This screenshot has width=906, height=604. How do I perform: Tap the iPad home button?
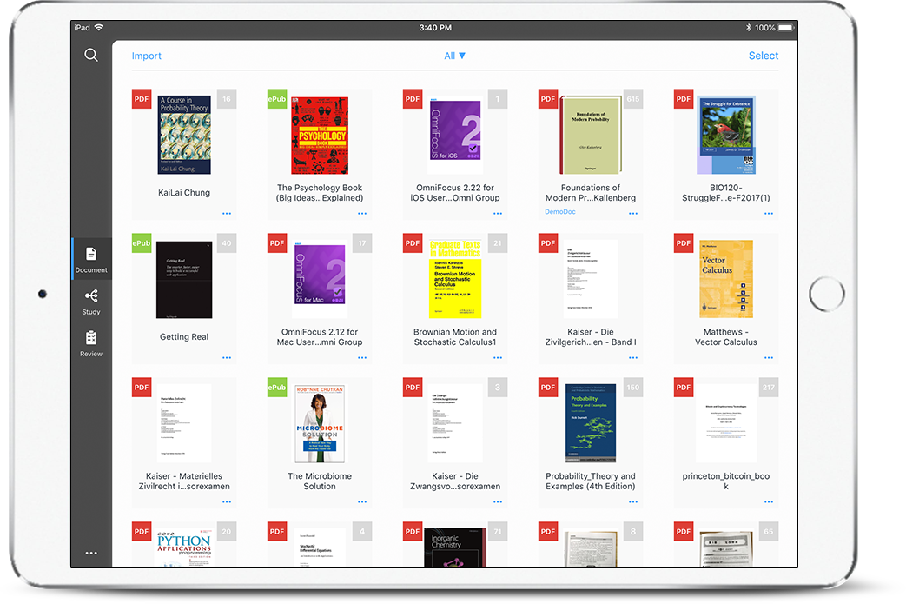[x=825, y=295]
